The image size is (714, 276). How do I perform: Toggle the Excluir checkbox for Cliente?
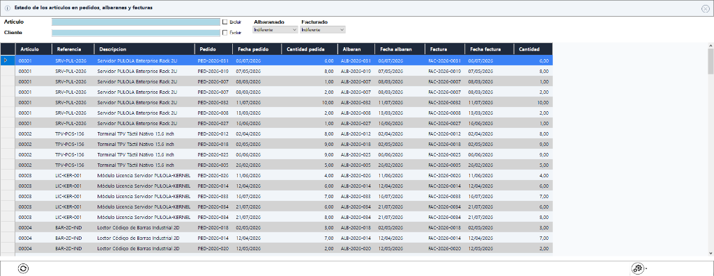click(x=225, y=32)
